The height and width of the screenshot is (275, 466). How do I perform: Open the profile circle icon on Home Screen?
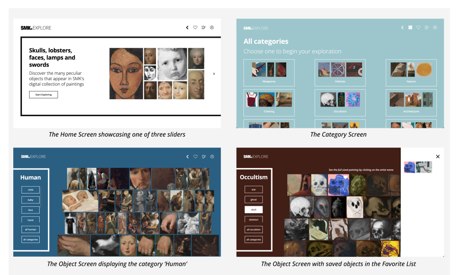(x=212, y=28)
